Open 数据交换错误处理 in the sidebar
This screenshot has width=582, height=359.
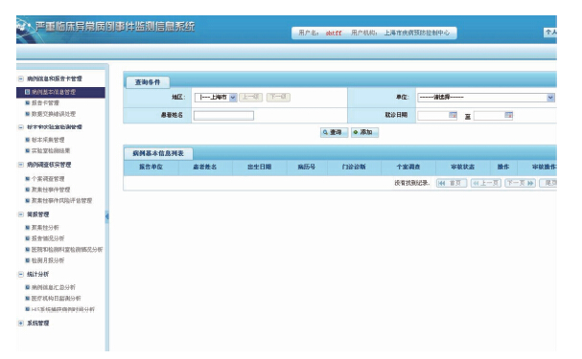pyautogui.click(x=54, y=114)
